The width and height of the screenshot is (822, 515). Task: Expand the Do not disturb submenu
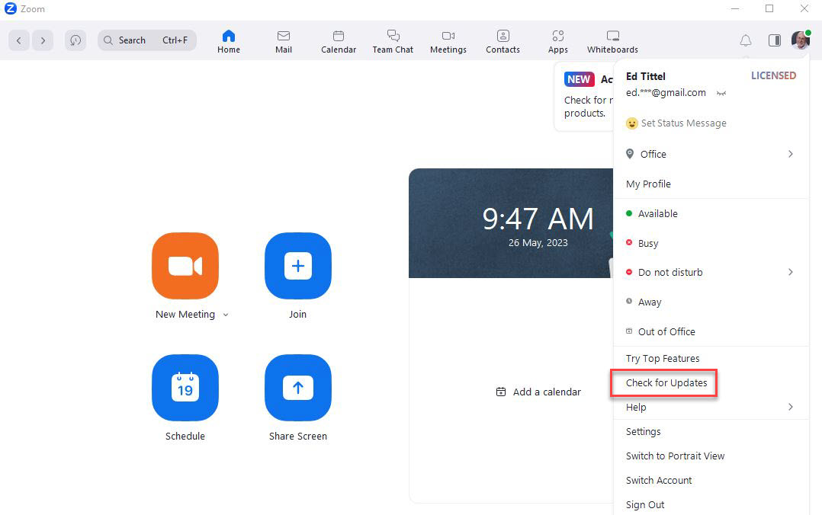point(790,272)
